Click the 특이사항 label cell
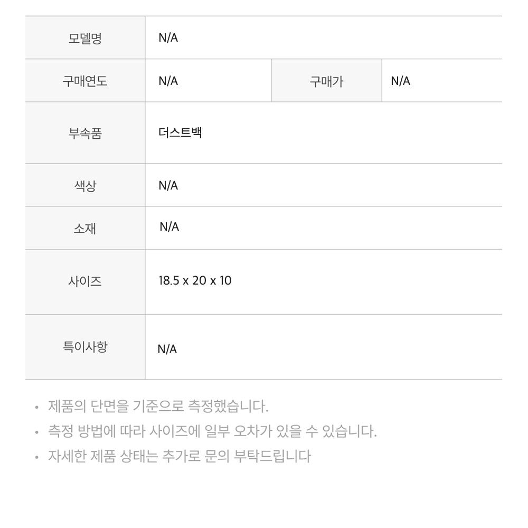Image resolution: width=528 pixels, height=528 pixels. (85, 347)
